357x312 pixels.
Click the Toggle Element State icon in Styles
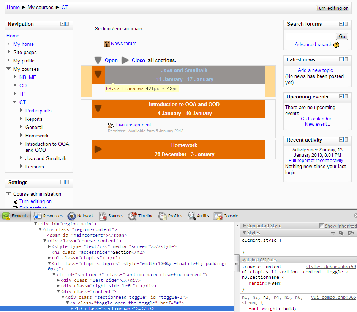tap(342, 233)
